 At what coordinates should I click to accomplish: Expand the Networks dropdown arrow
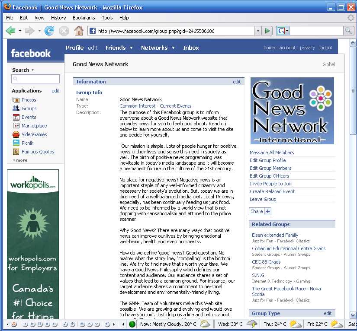click(173, 48)
